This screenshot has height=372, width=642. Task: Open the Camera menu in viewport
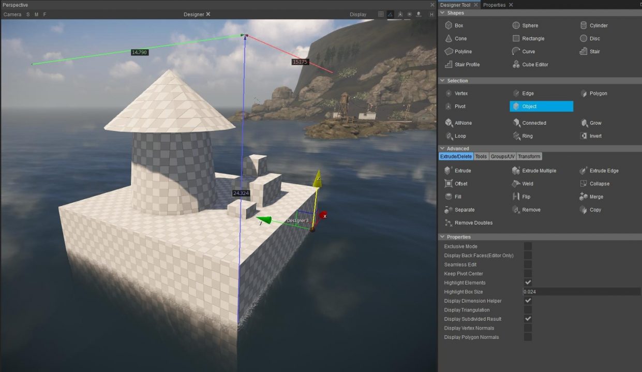[x=12, y=14]
